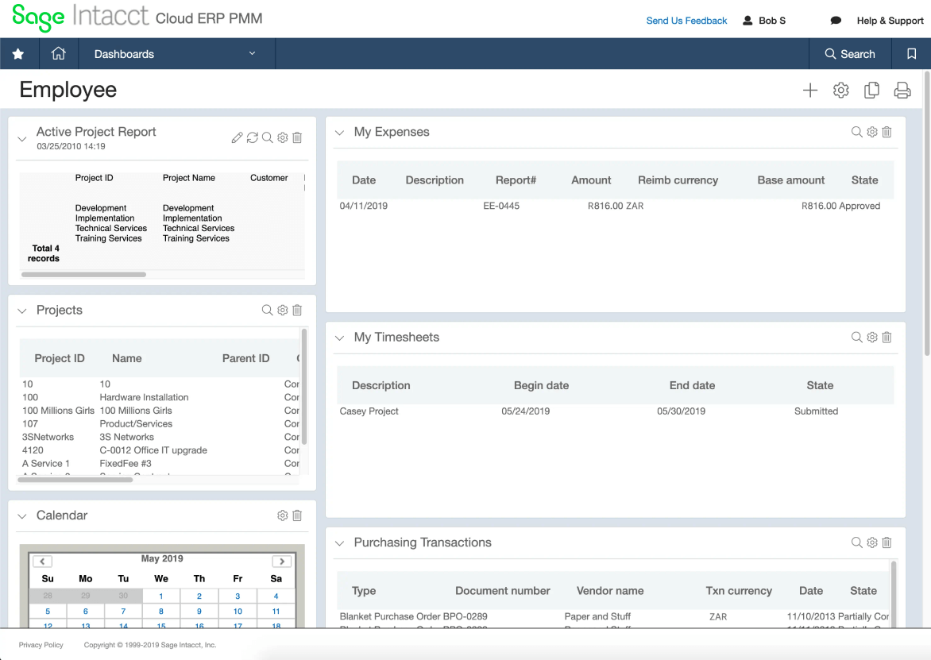Edit Active Project Report with the pencil icon
Viewport: 931px width, 660px height.
(237, 137)
